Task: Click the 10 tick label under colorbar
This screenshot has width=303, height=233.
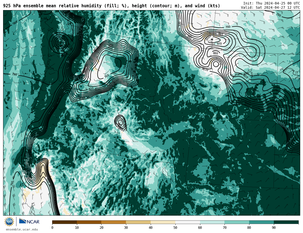Action: point(77,228)
